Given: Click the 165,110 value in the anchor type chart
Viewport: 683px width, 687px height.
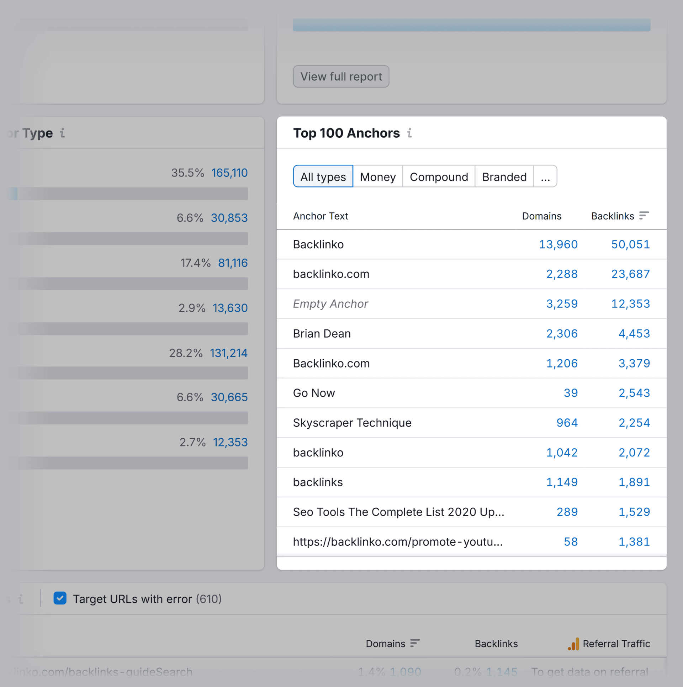Looking at the screenshot, I should [x=229, y=173].
